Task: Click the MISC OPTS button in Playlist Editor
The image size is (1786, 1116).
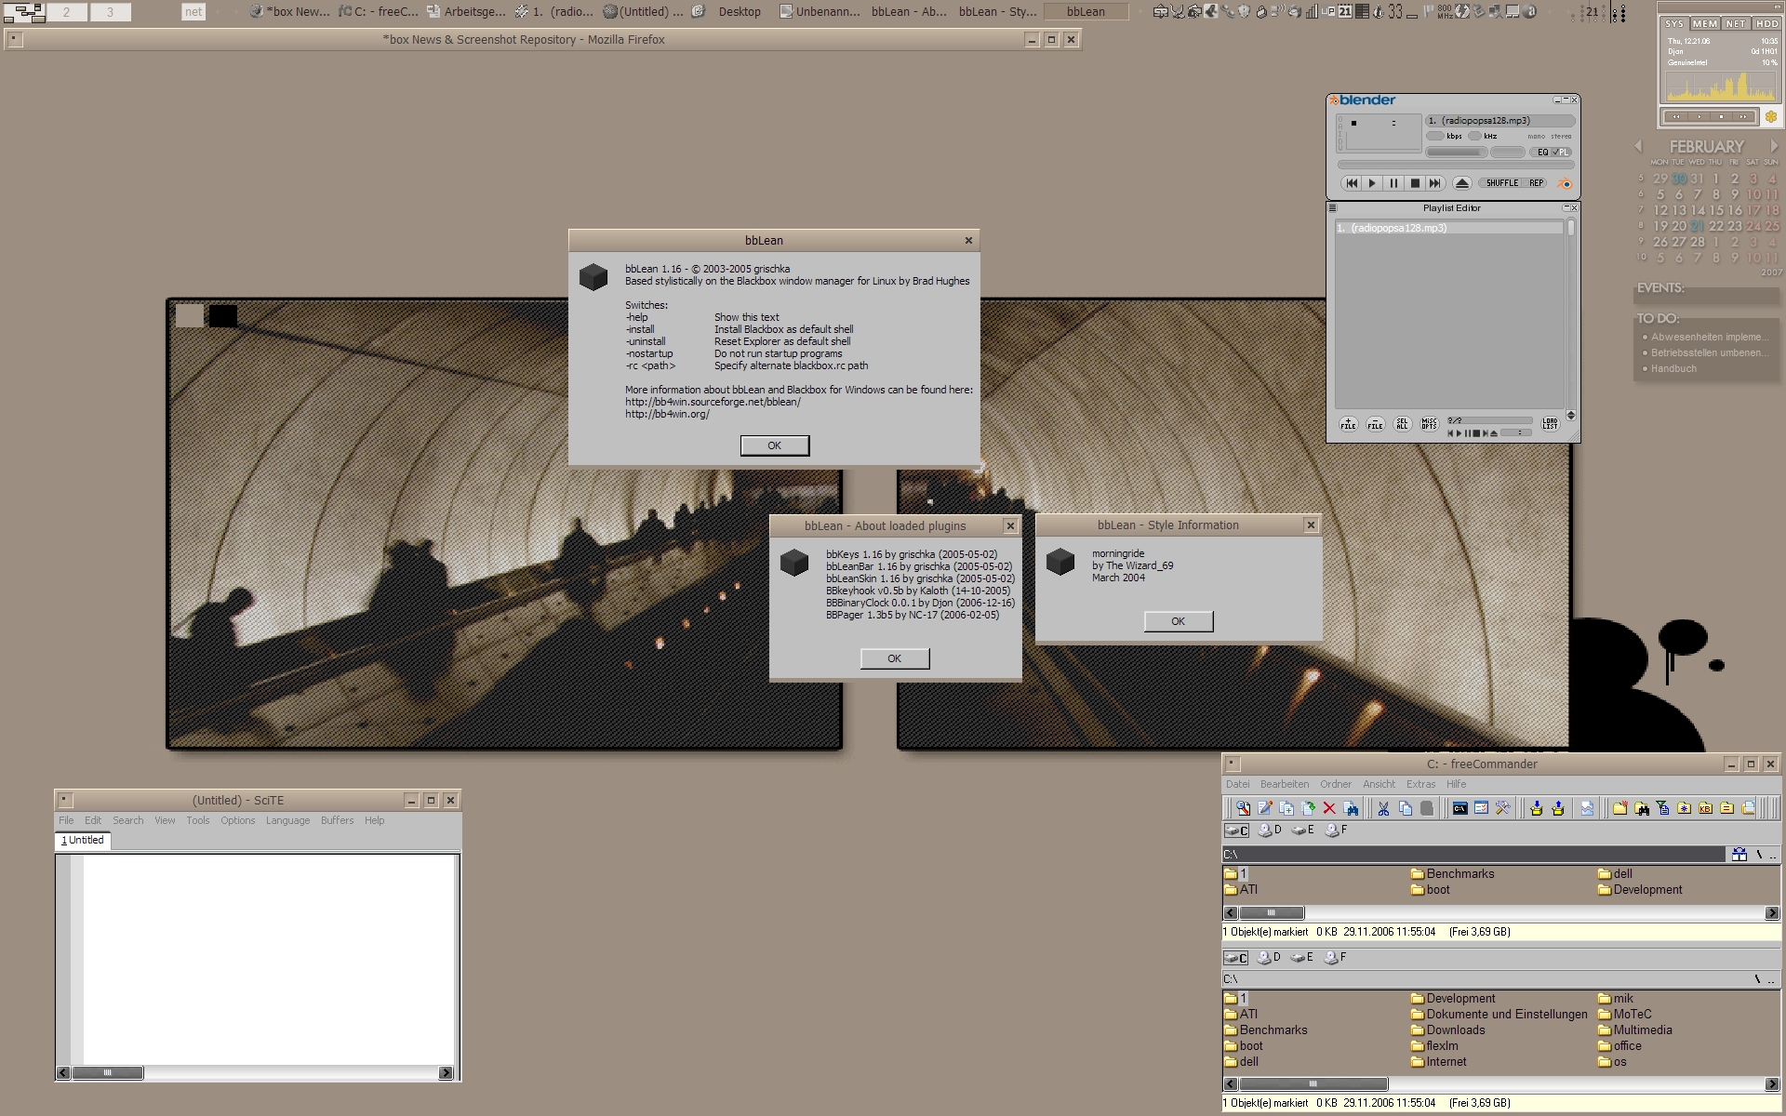Action: [x=1429, y=424]
